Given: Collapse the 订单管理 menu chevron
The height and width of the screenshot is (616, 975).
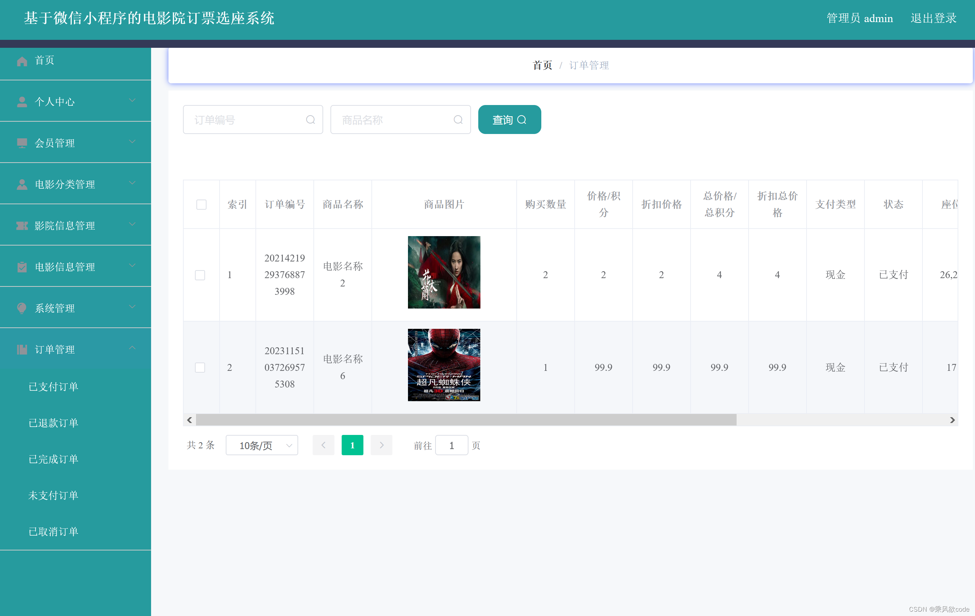Looking at the screenshot, I should [132, 348].
